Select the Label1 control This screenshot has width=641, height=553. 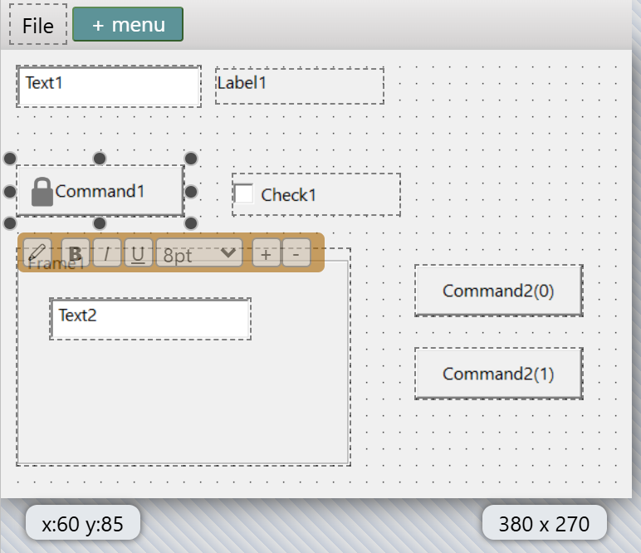tap(300, 86)
